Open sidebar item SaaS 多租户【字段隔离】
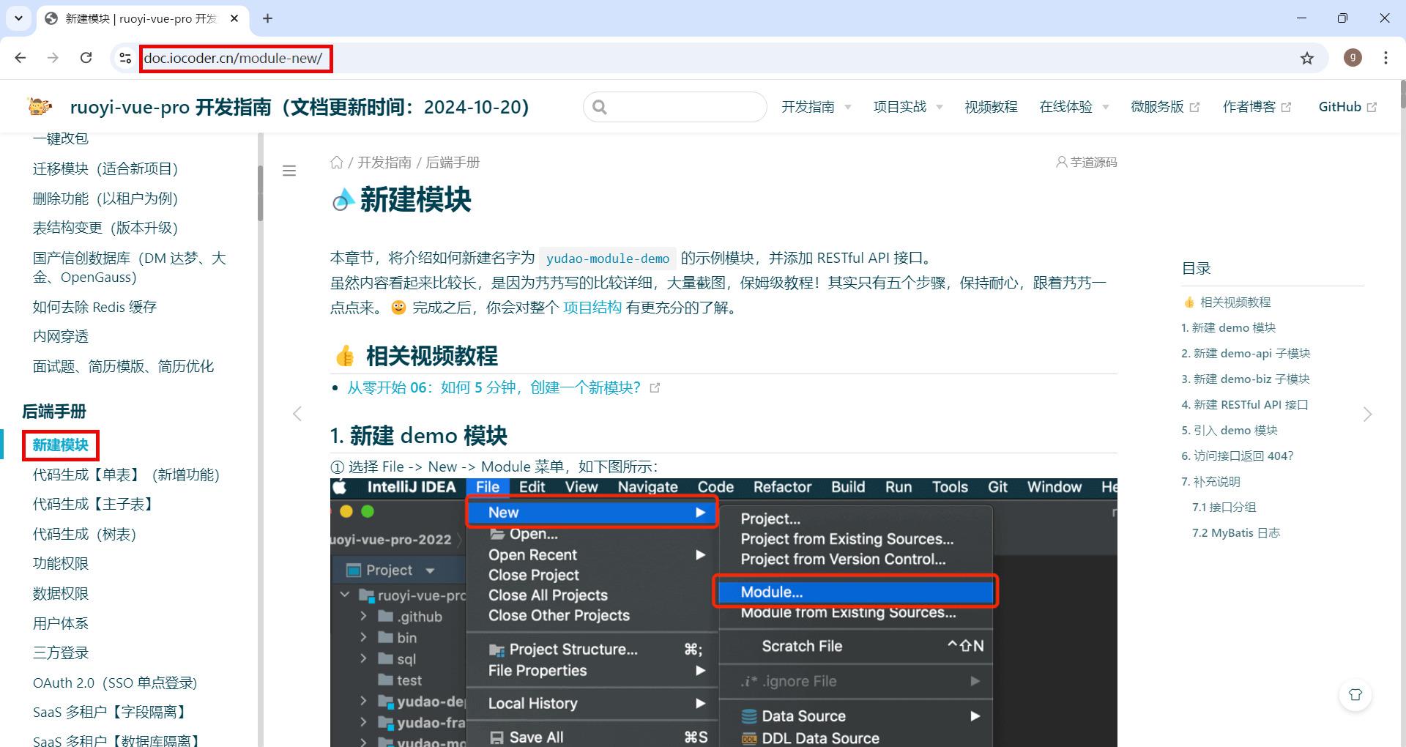 click(111, 712)
